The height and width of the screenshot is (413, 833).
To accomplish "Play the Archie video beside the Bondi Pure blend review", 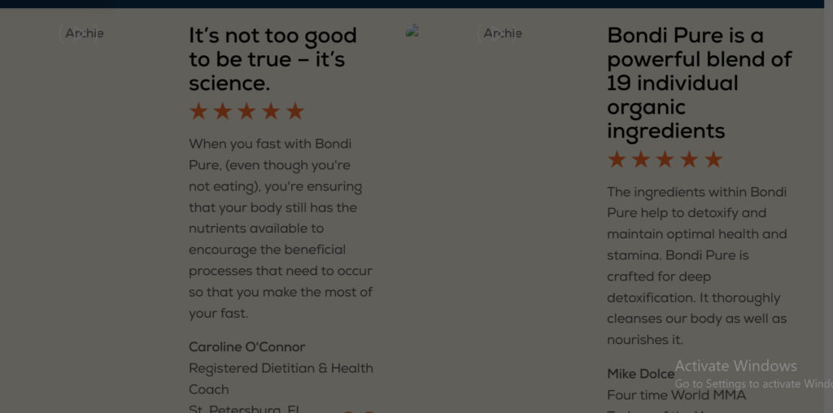I will tap(503, 33).
